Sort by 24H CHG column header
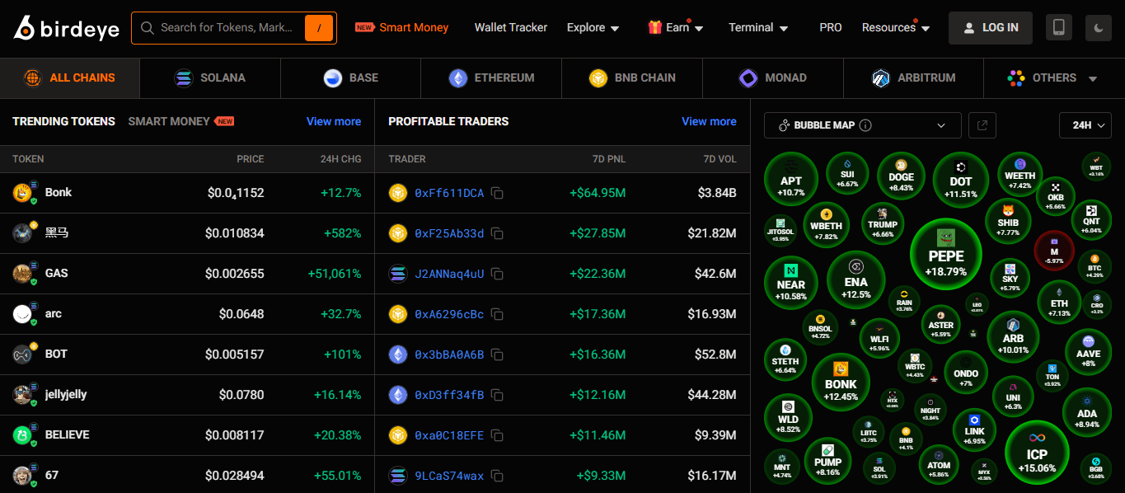This screenshot has height=493, width=1125. [x=340, y=159]
